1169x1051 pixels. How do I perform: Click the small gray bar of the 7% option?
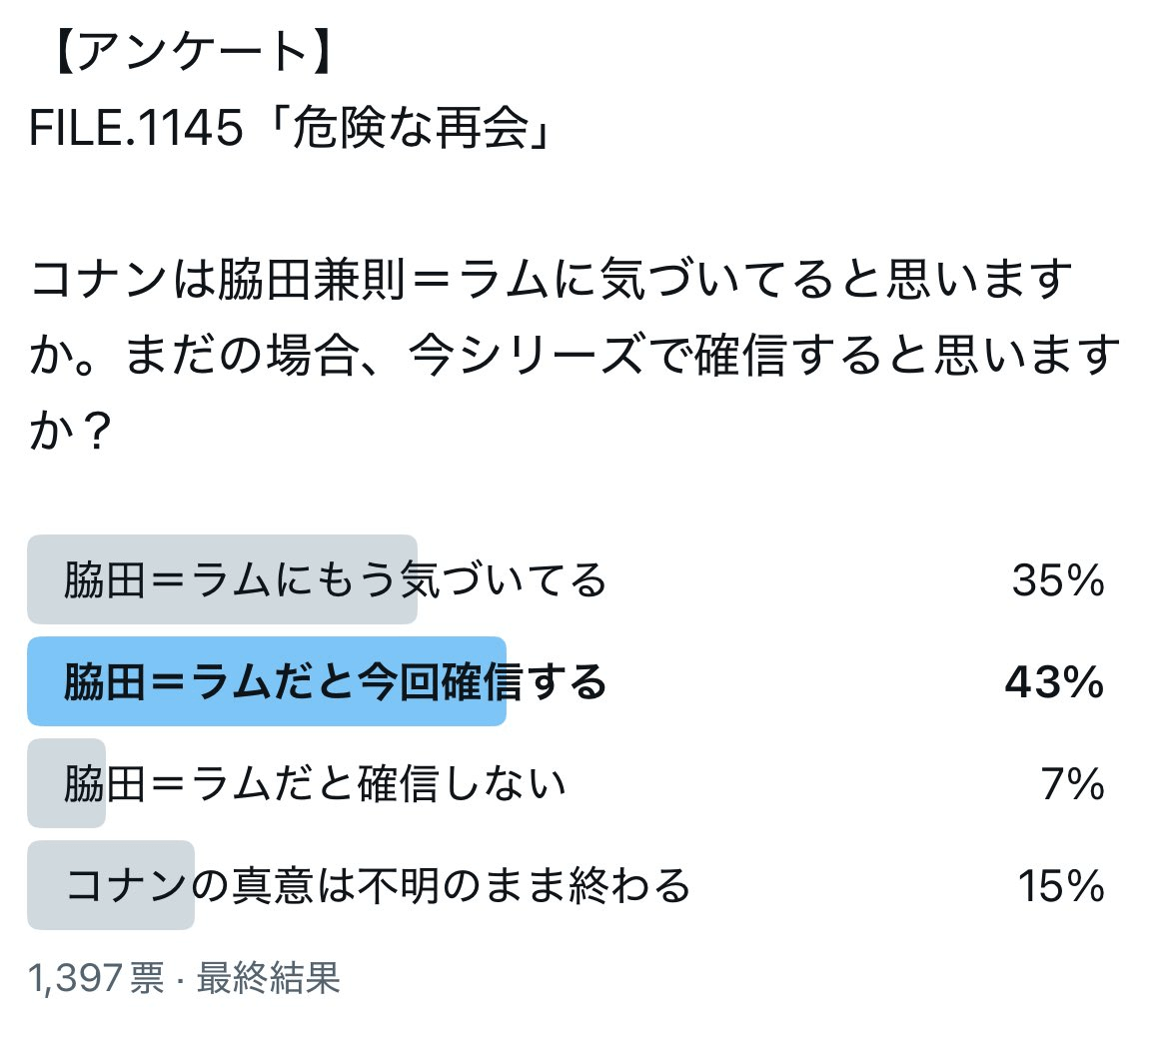pyautogui.click(x=66, y=783)
